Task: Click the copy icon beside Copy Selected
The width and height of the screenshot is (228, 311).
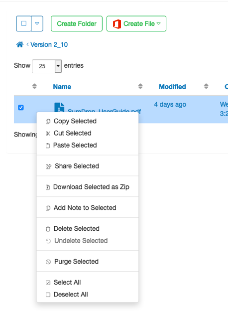Action: click(48, 122)
